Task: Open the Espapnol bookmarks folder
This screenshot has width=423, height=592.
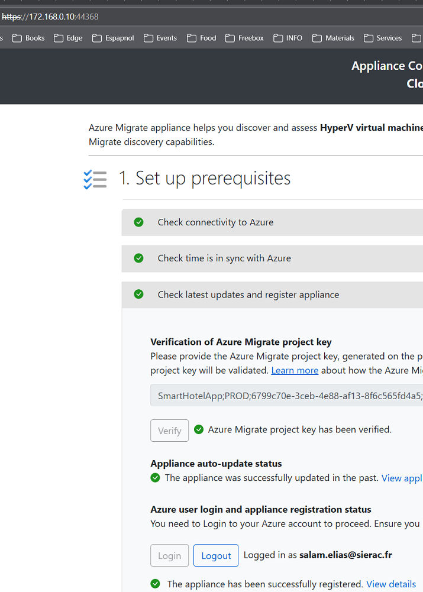Action: tap(113, 38)
